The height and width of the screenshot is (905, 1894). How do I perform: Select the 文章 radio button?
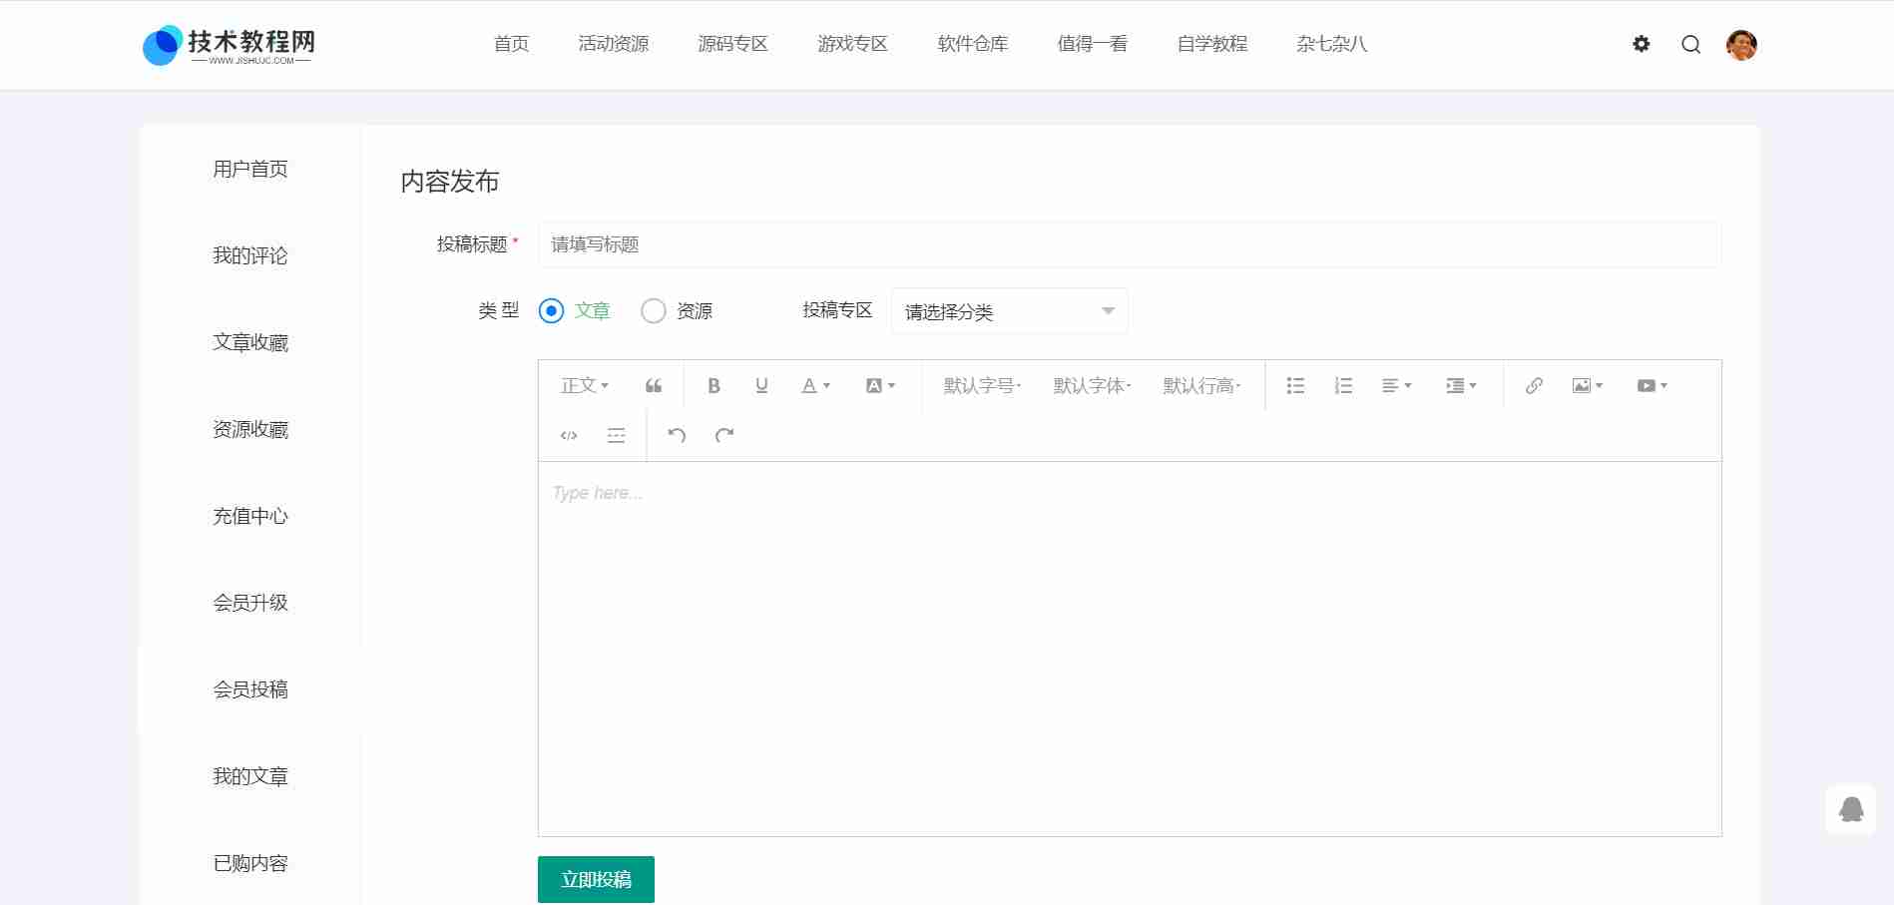click(x=551, y=311)
